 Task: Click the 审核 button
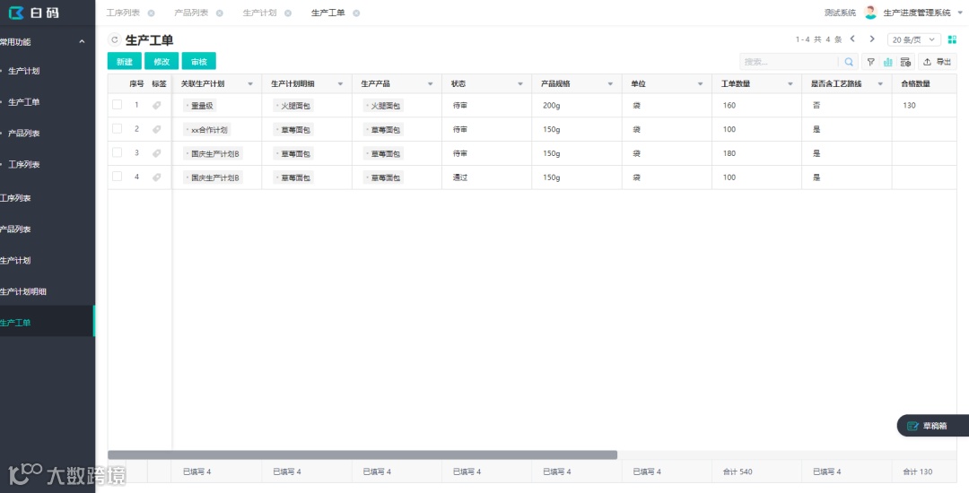pos(199,61)
